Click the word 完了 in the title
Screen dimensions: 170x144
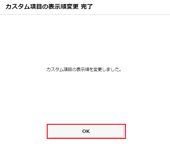pos(87,7)
